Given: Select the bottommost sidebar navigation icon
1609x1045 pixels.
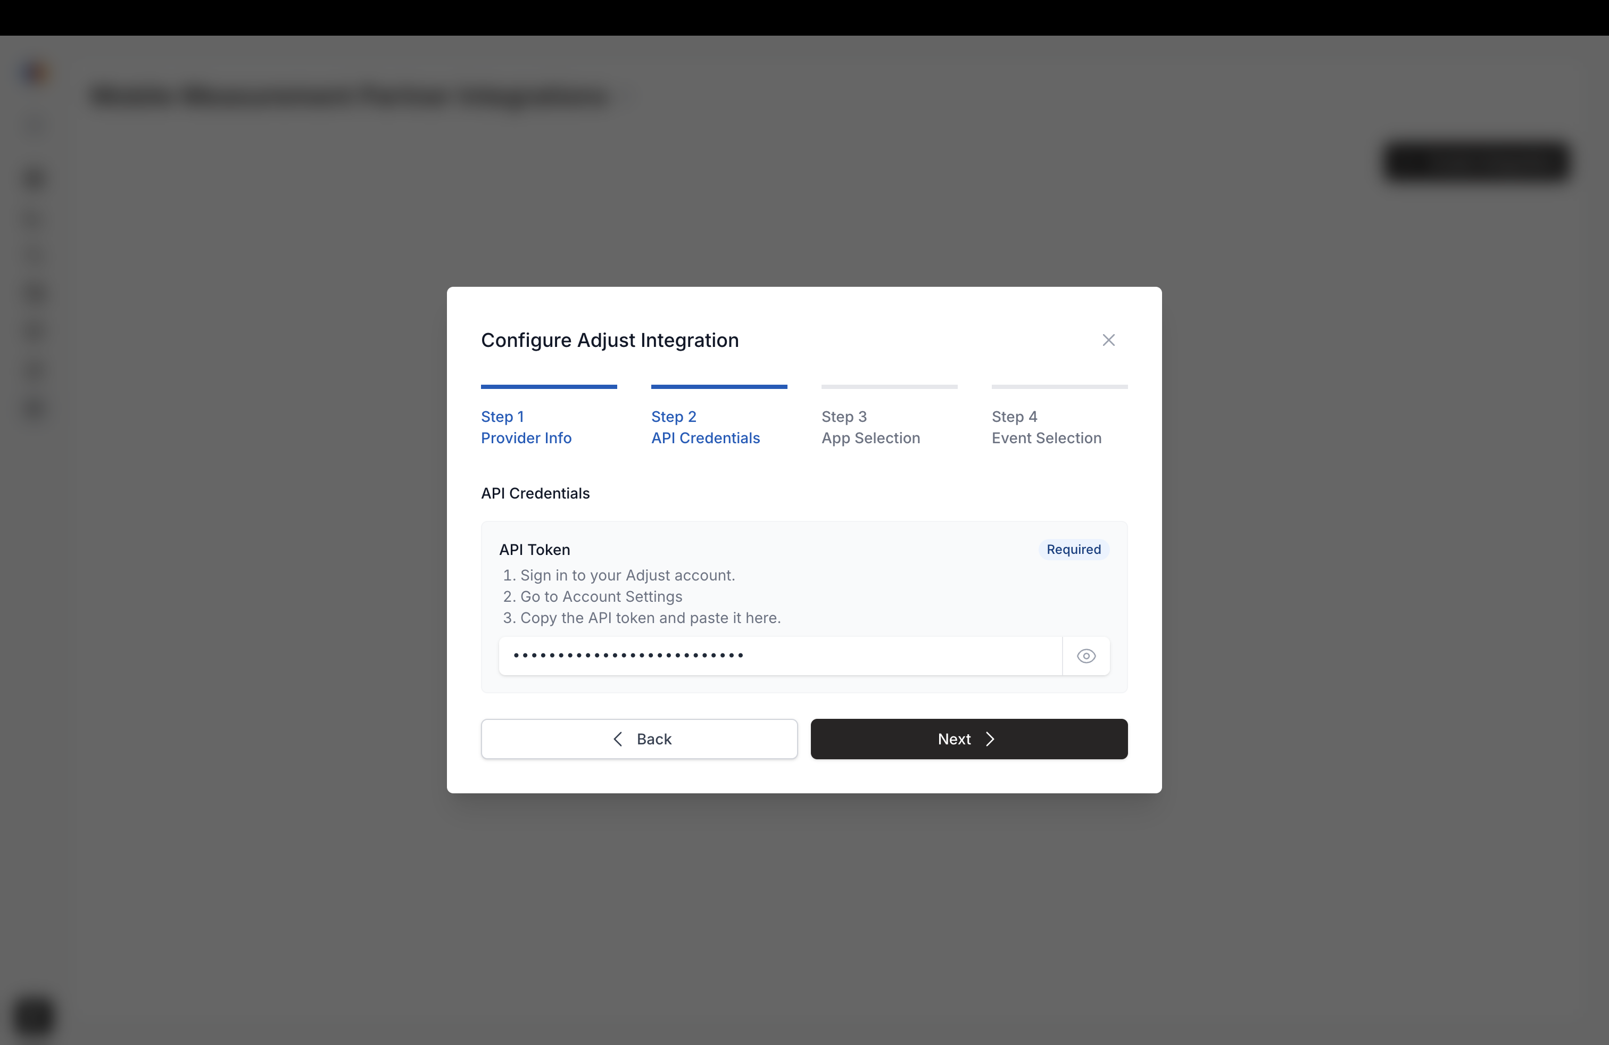Looking at the screenshot, I should 33,409.
